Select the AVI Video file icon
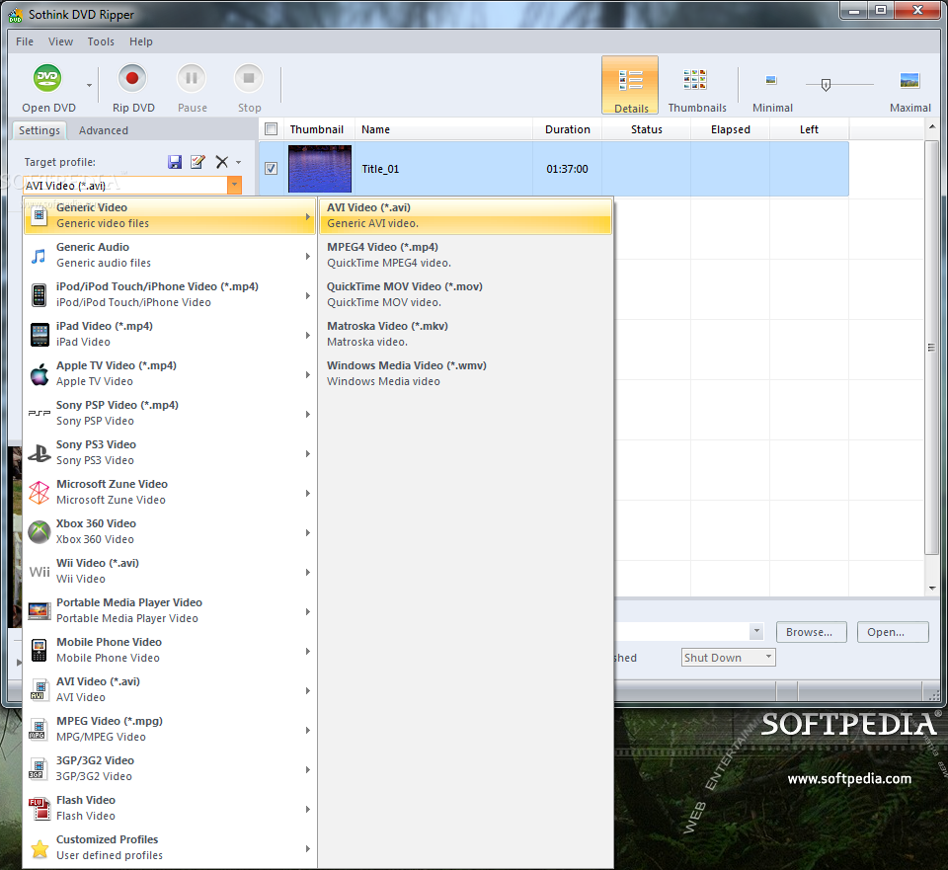This screenshot has height=870, width=948. 39,690
